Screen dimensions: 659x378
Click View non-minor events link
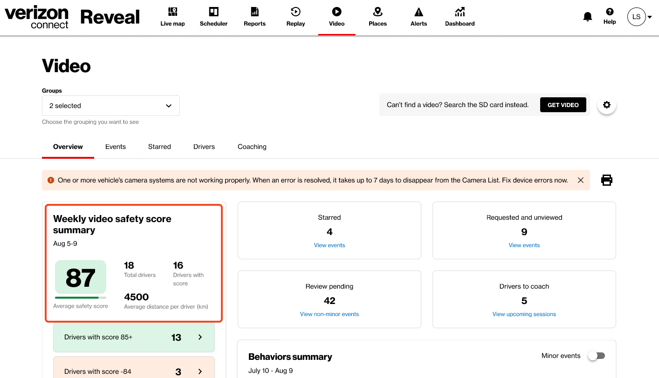pyautogui.click(x=329, y=314)
